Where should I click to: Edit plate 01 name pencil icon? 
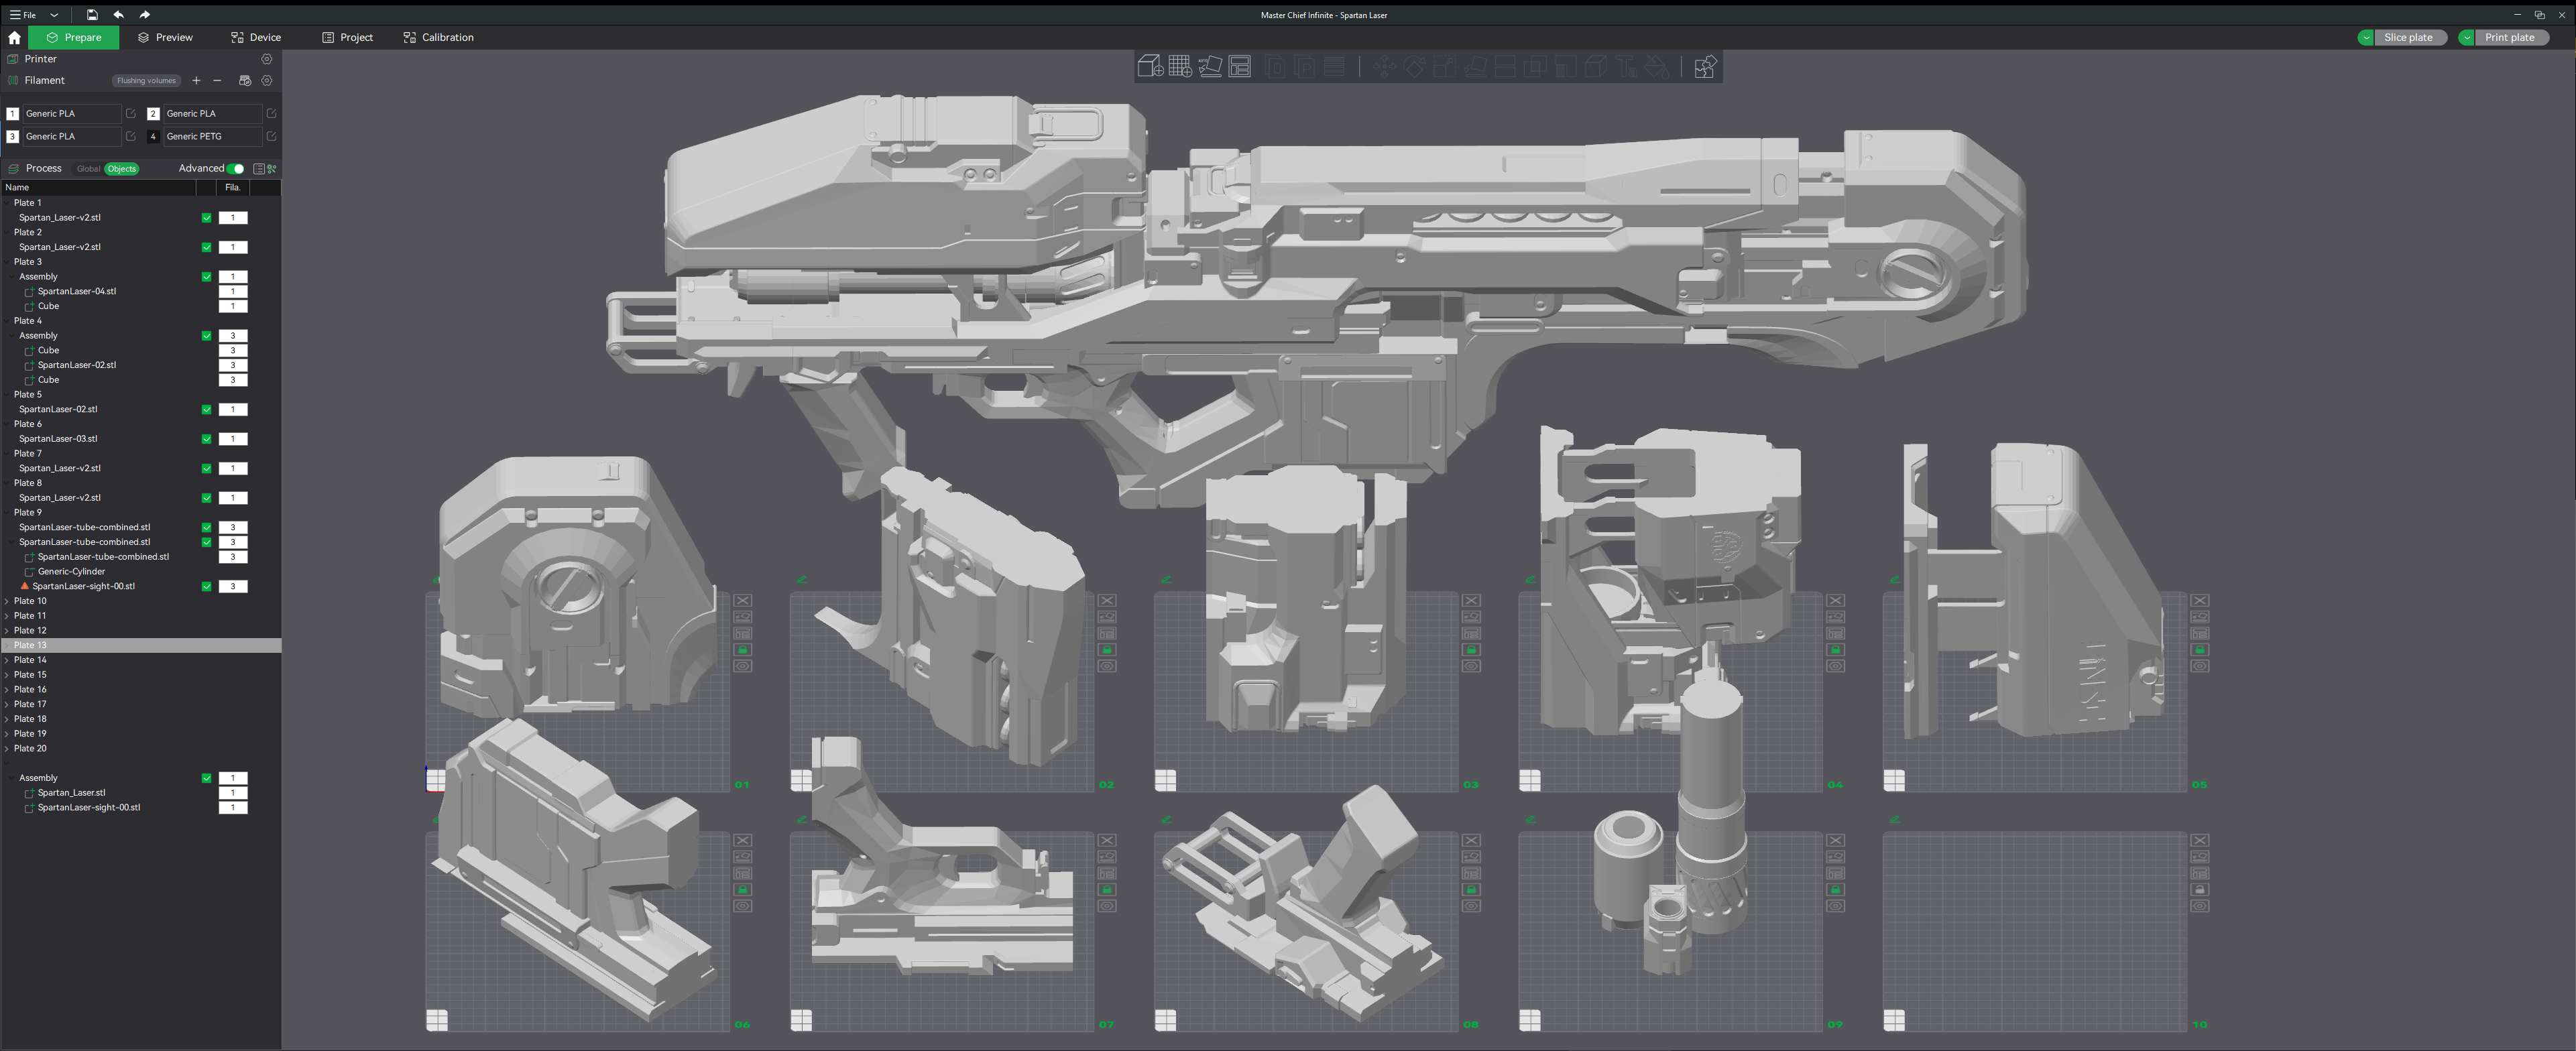coord(437,579)
